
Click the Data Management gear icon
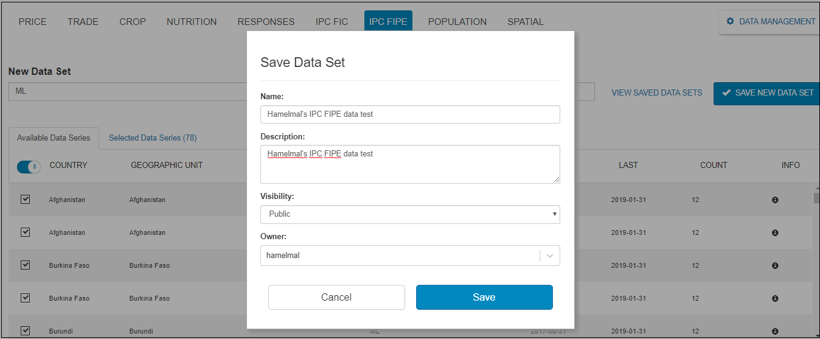730,21
